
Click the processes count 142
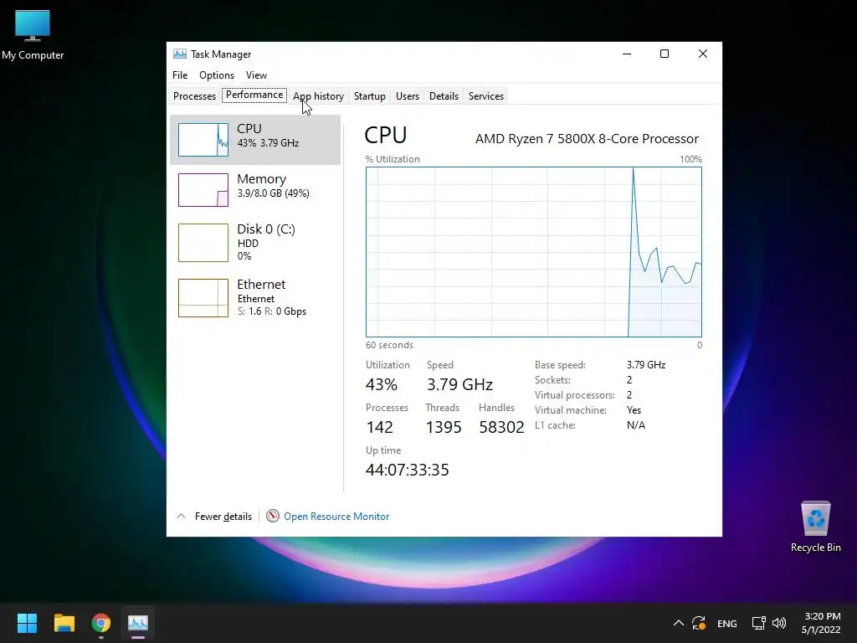click(x=379, y=427)
